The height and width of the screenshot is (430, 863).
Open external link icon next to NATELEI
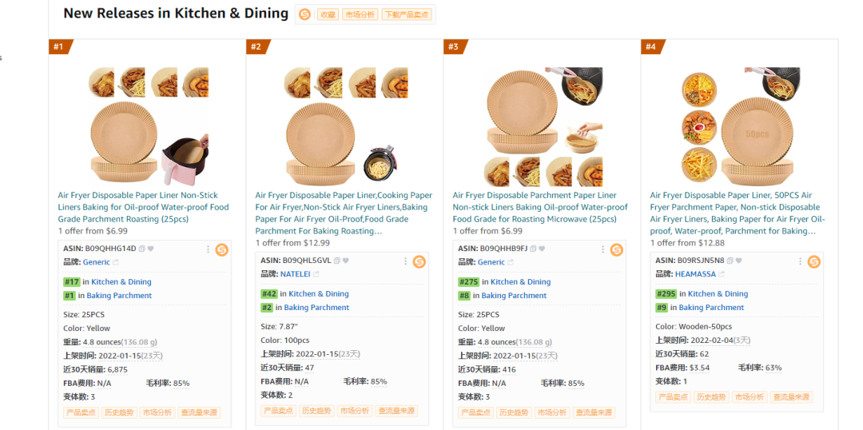(x=314, y=274)
